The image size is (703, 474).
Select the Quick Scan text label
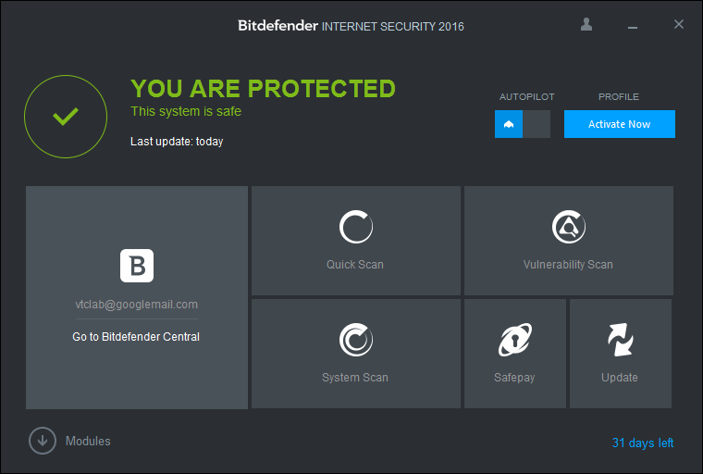pyautogui.click(x=355, y=265)
